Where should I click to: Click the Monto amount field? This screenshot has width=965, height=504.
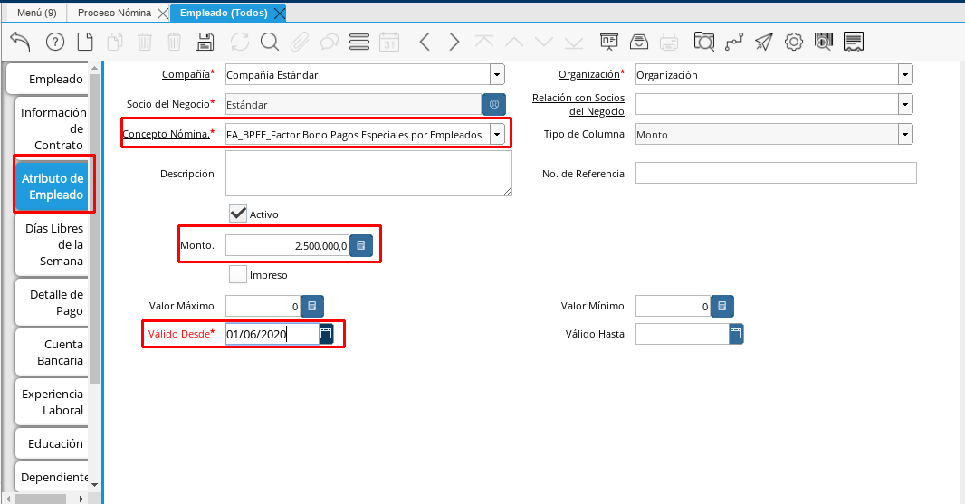[287, 245]
